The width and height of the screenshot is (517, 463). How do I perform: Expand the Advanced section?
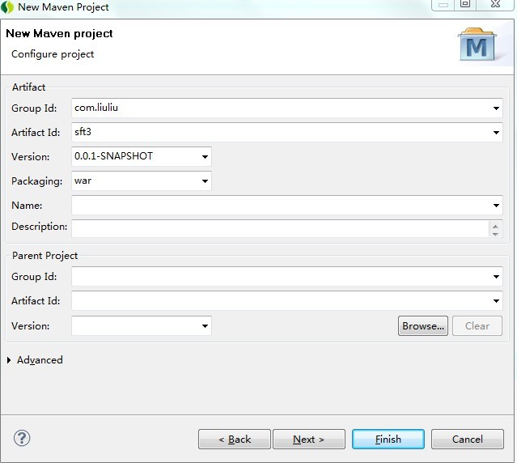9,360
